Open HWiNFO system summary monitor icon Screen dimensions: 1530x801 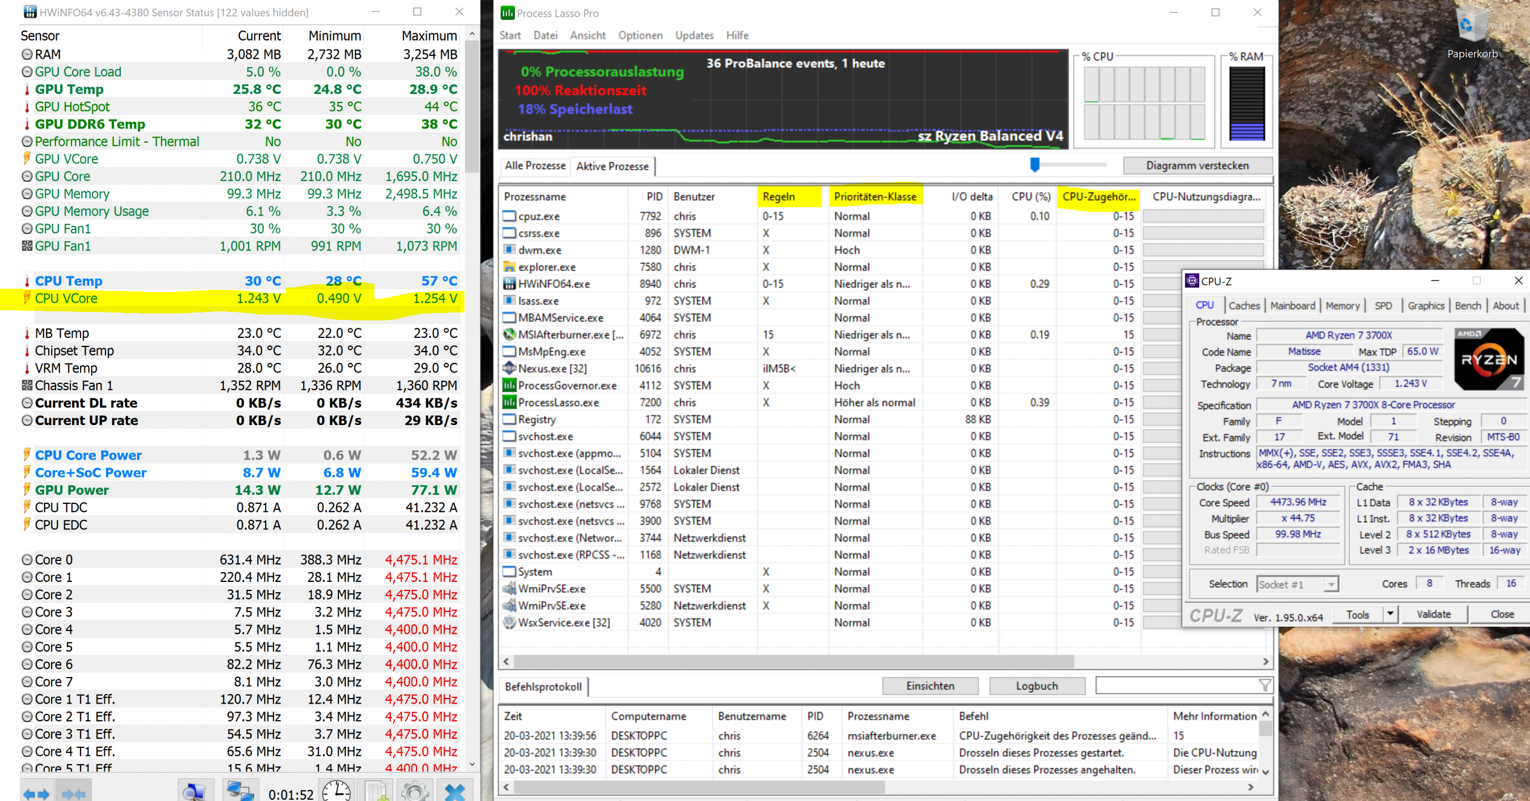(x=194, y=792)
